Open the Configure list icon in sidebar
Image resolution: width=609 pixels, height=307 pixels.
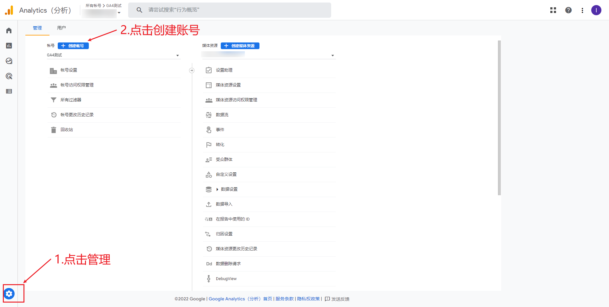coord(9,91)
